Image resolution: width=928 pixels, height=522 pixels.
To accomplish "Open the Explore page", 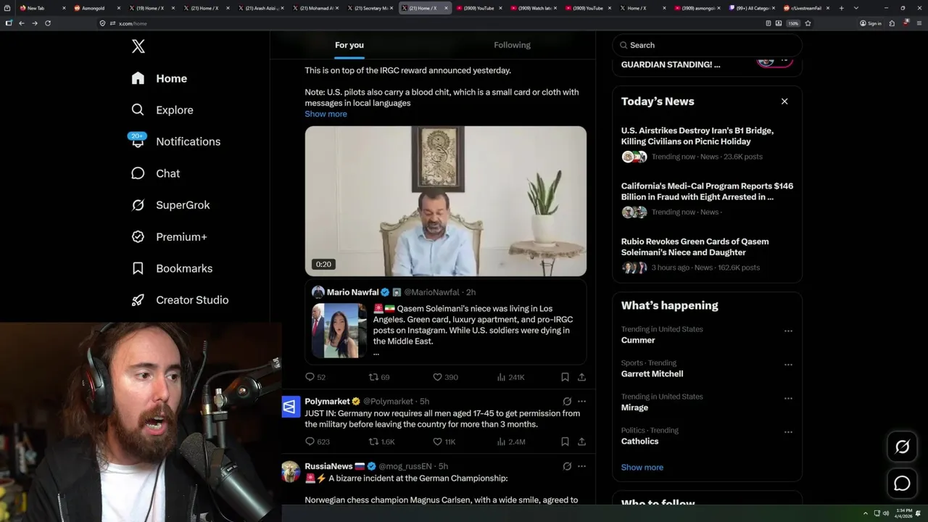I will click(x=162, y=110).
